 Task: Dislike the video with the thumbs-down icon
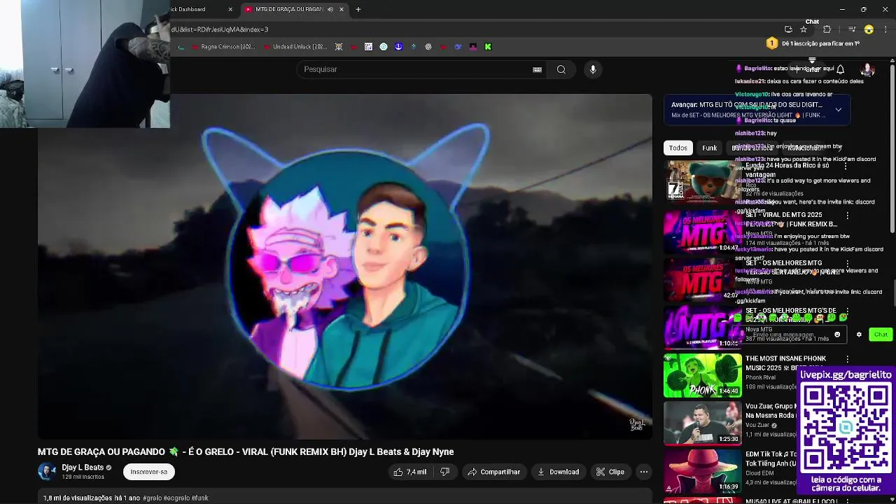pyautogui.click(x=444, y=472)
